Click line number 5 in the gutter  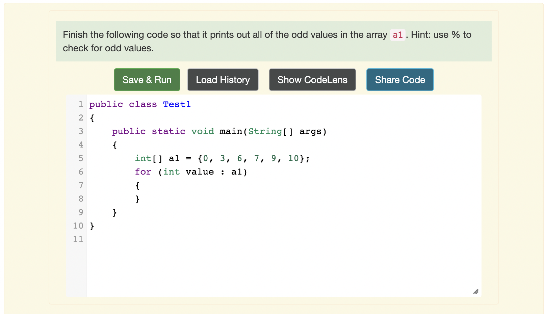click(81, 158)
